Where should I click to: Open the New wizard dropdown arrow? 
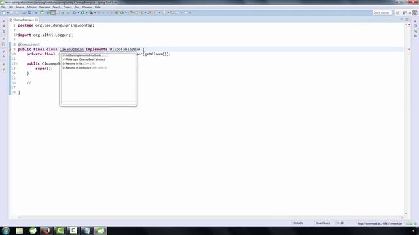[x=7, y=13]
